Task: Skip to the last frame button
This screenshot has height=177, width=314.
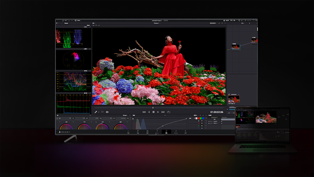Action: (x=163, y=112)
